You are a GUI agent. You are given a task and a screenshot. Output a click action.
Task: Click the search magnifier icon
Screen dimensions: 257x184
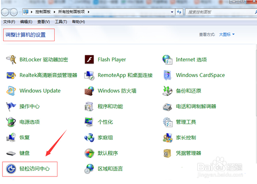click(x=256, y=12)
